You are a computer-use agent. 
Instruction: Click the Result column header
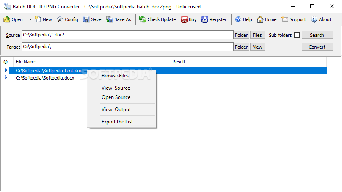point(248,62)
